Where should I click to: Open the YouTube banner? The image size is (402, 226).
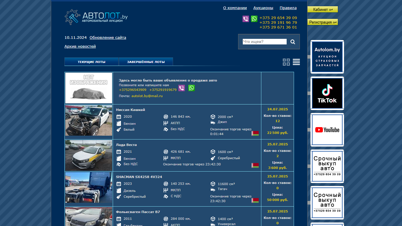coord(327,130)
